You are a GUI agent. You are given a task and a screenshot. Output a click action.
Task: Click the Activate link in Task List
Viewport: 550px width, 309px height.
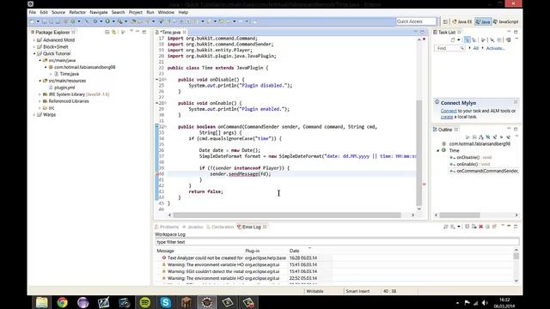click(495, 48)
